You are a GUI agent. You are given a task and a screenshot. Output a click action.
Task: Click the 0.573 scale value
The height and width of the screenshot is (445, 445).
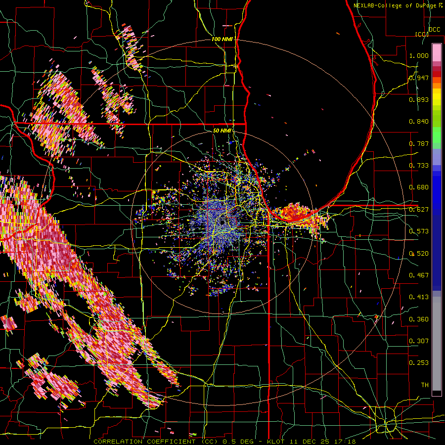419,231
